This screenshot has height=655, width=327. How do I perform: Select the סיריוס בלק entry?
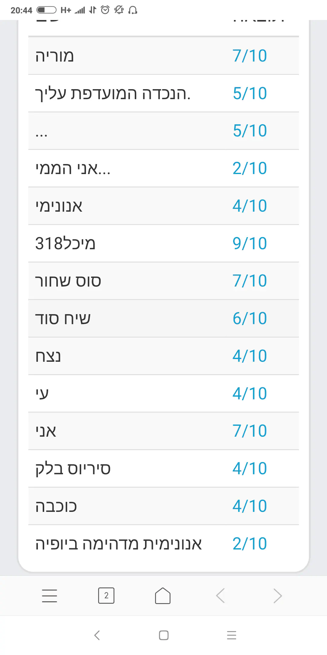tap(73, 469)
